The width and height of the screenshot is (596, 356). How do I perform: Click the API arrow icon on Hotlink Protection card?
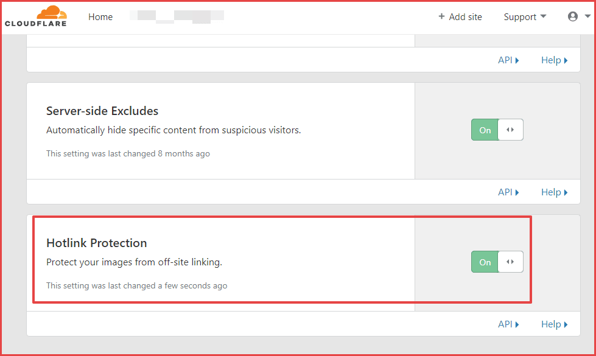[517, 324]
